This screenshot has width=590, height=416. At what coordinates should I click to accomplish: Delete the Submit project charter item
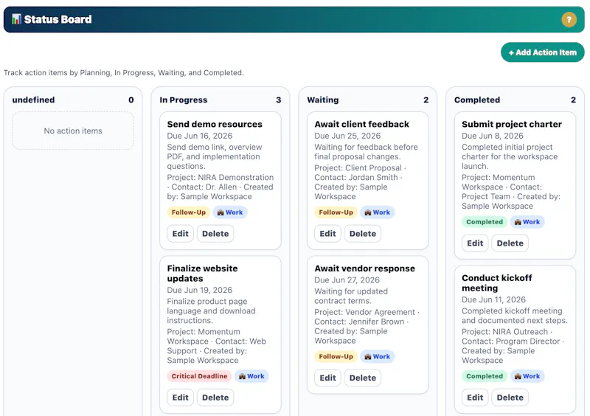tap(510, 243)
